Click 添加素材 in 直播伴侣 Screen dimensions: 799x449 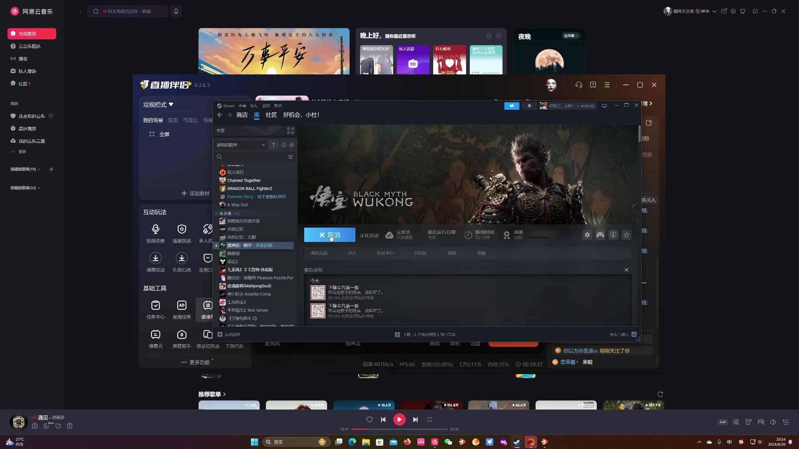point(196,193)
